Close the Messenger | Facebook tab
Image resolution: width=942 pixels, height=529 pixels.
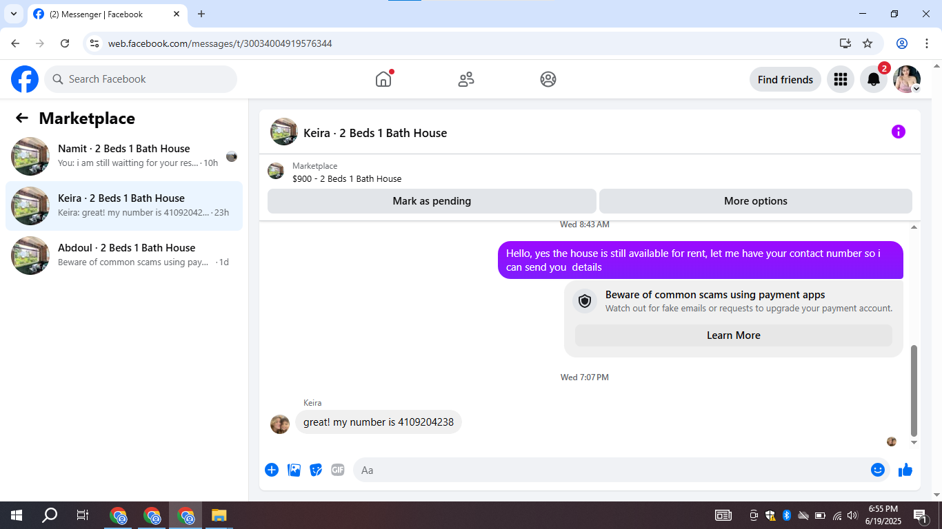pos(177,14)
